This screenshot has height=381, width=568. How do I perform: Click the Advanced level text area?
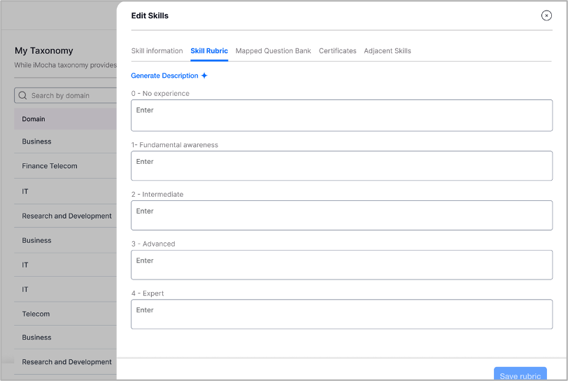[x=341, y=265]
